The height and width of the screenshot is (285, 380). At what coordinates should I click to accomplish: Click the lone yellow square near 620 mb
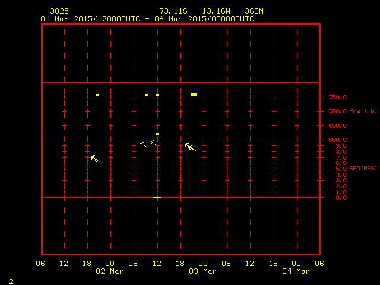point(157,134)
